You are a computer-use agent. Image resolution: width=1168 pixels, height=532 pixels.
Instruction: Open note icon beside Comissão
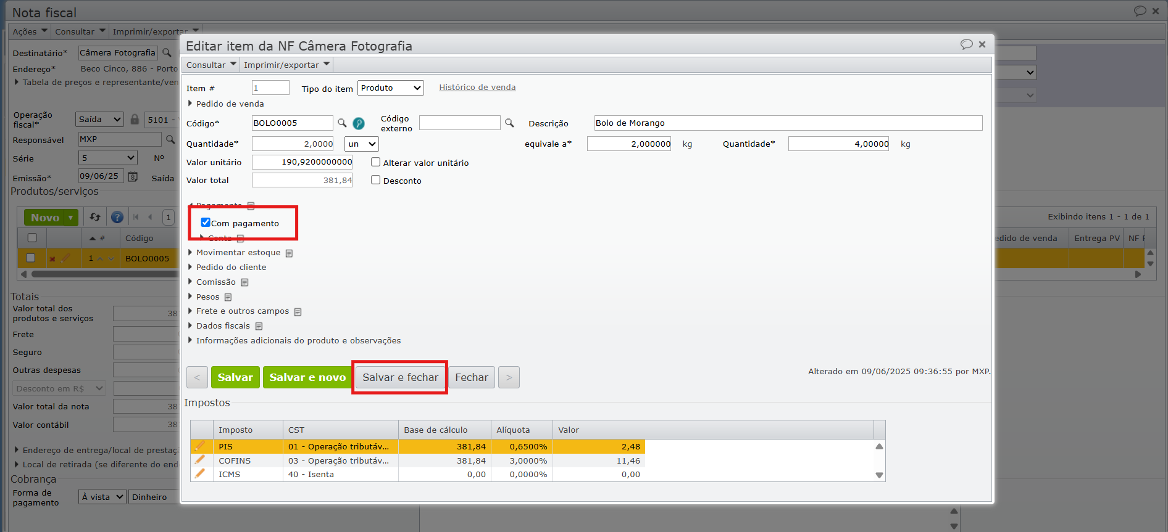click(244, 282)
